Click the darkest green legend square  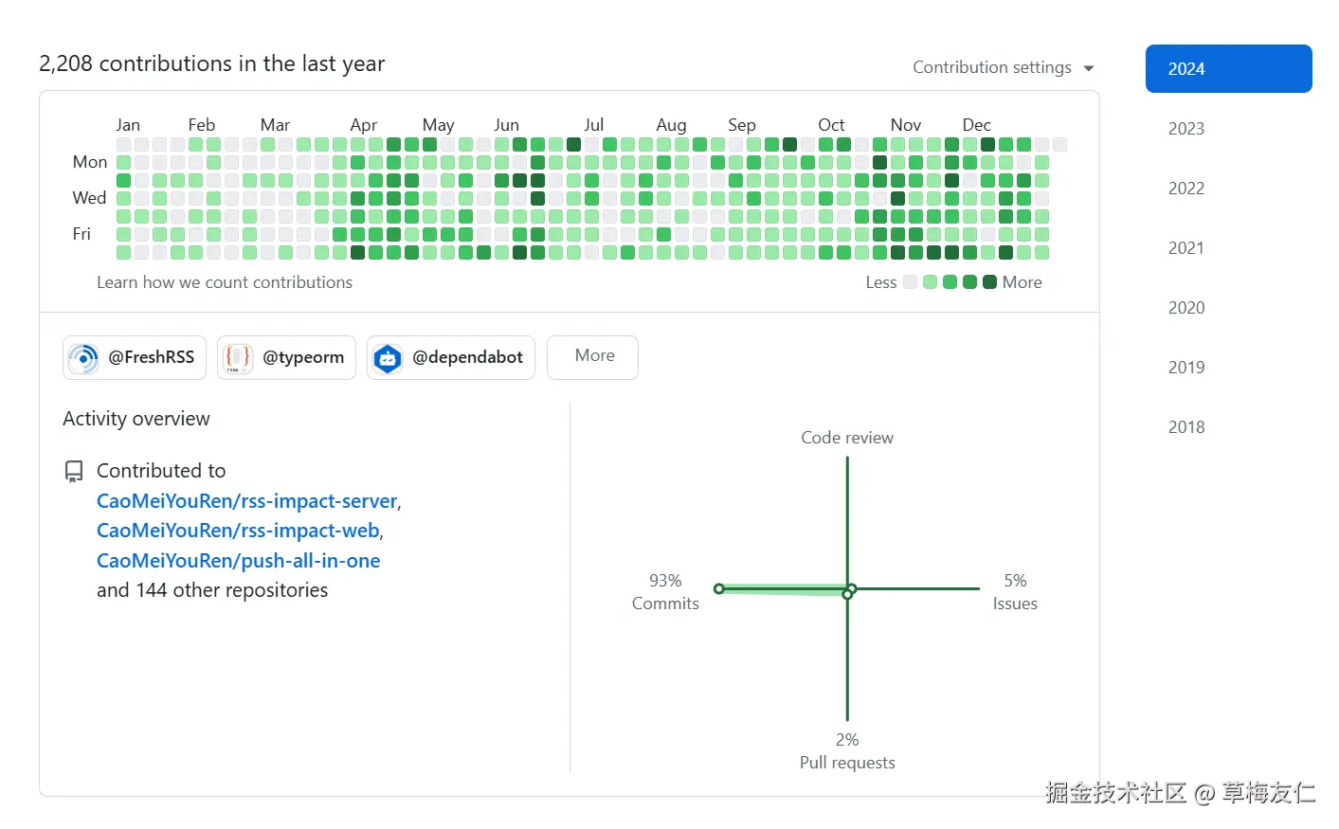[989, 281]
